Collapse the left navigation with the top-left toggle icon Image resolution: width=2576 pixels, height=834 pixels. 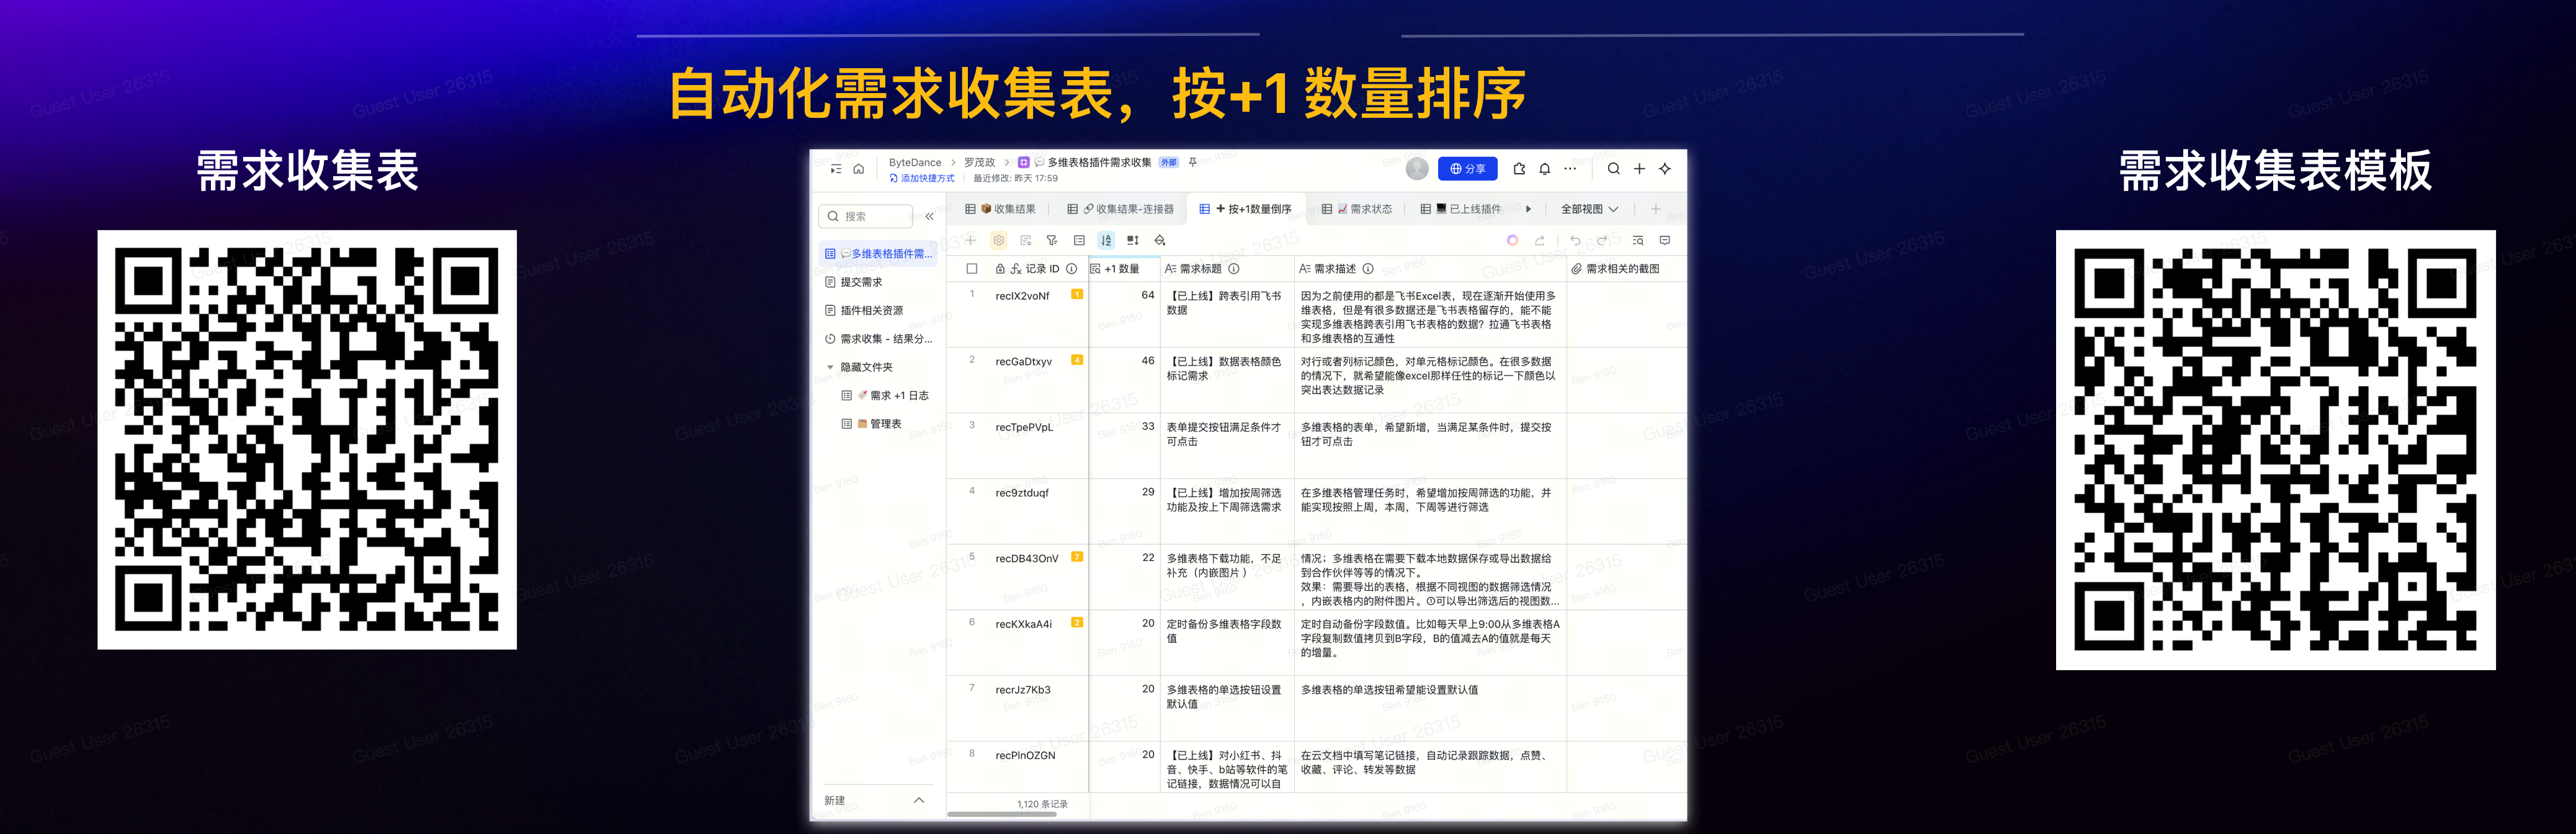[836, 169]
